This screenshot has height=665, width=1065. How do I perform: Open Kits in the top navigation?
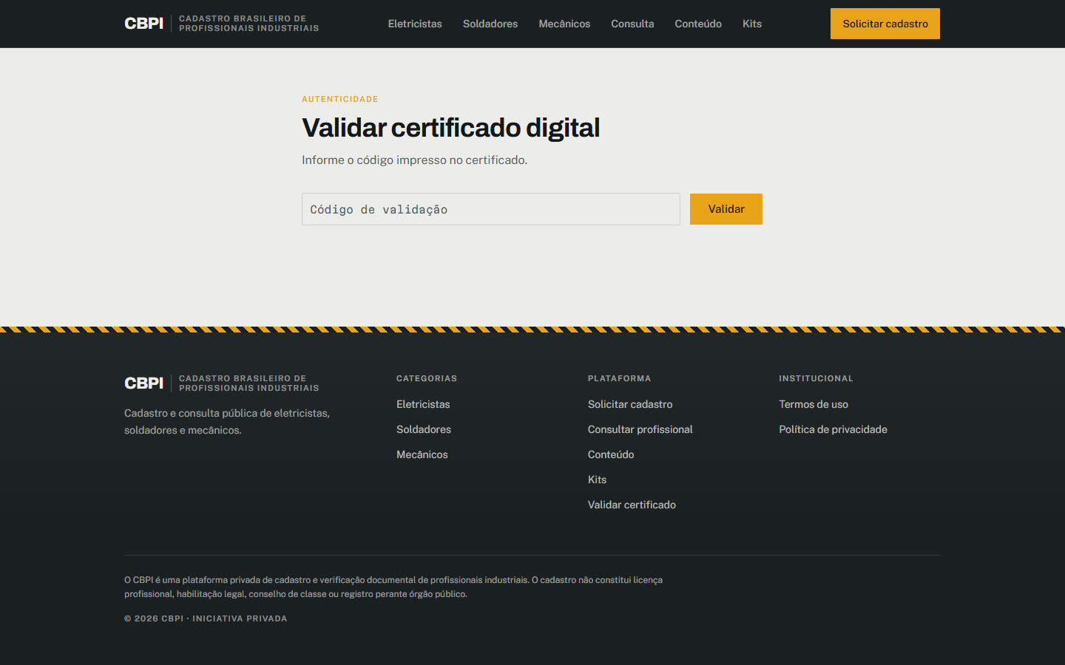tap(752, 24)
